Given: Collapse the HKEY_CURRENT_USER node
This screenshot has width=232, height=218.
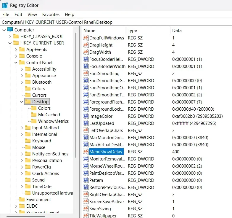Looking at the screenshot, I should [x=10, y=43].
